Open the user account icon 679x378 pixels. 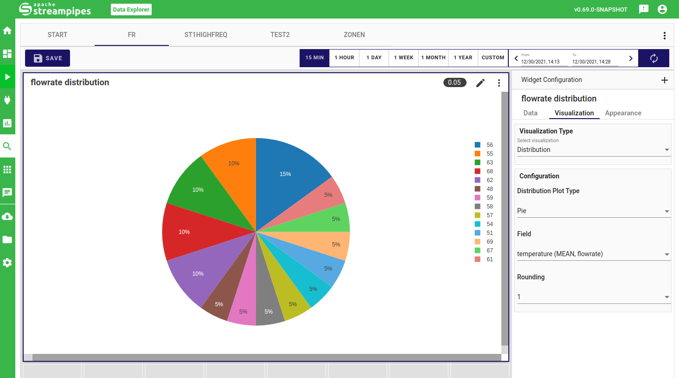[662, 9]
